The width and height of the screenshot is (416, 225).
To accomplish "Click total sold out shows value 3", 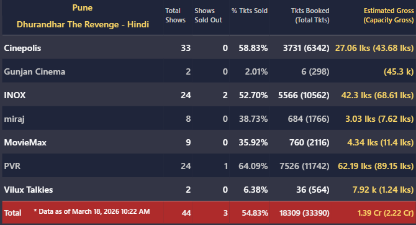I will (225, 213).
